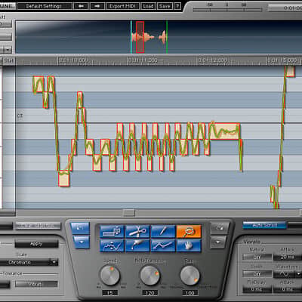Click the Ratio value field showing 100
This screenshot has width=302, height=302.
[x=190, y=293]
